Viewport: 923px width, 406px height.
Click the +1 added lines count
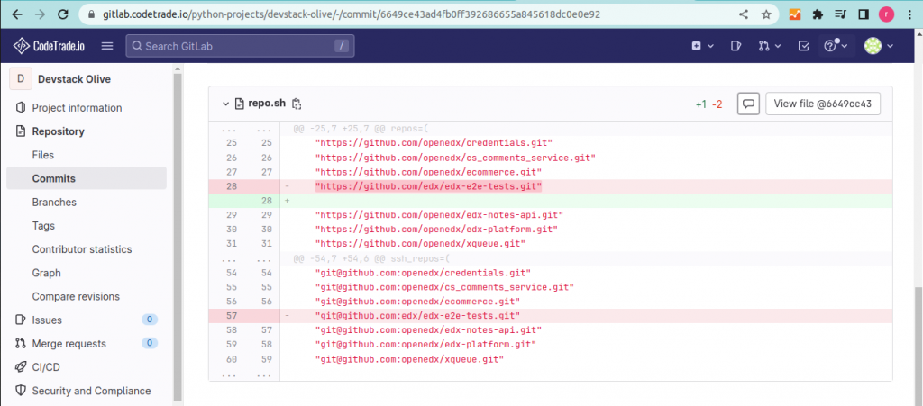tap(700, 104)
